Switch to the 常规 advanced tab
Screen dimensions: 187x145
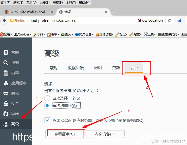53,68
